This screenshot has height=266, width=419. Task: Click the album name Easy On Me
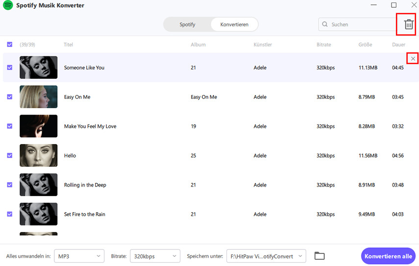[204, 97]
